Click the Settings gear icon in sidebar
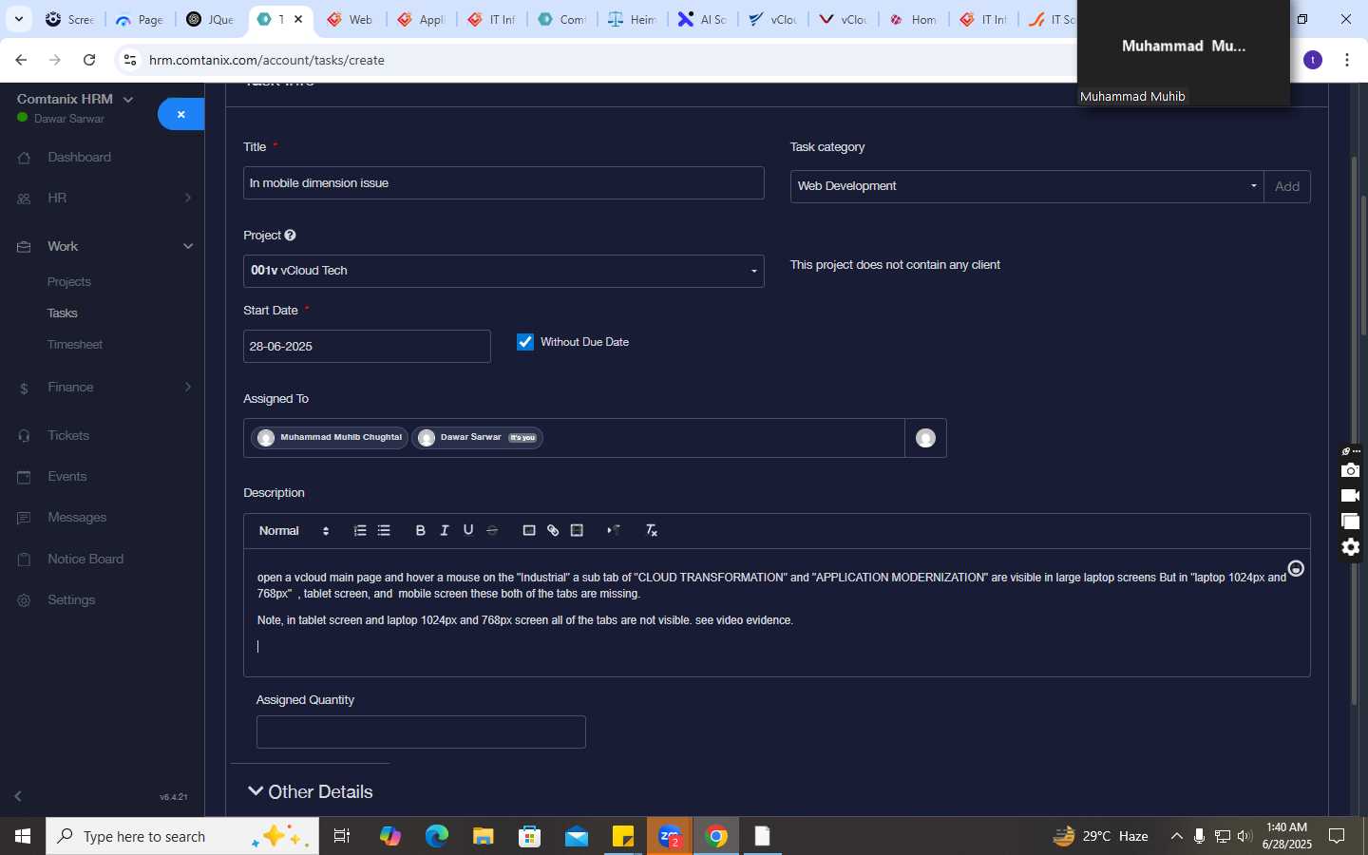The height and width of the screenshot is (855, 1368). [x=25, y=600]
